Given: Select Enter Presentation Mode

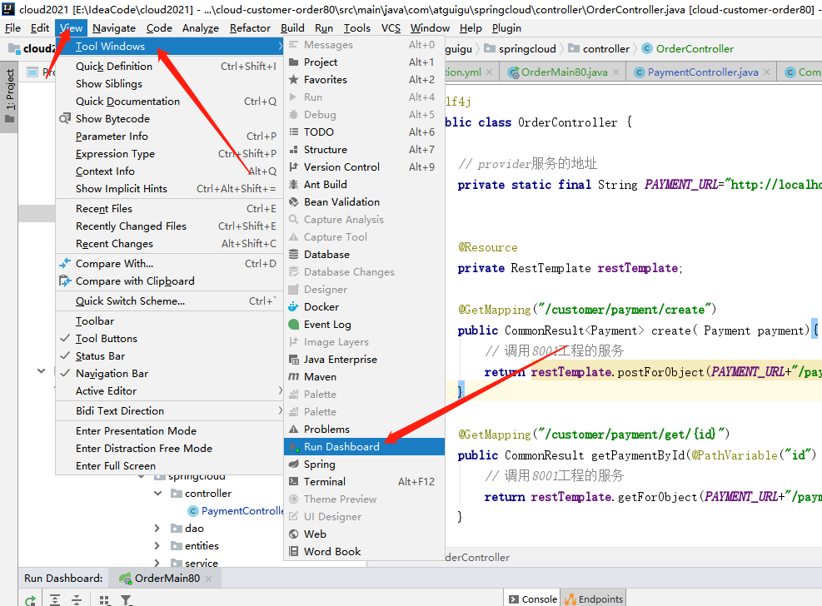Looking at the screenshot, I should 169,430.
